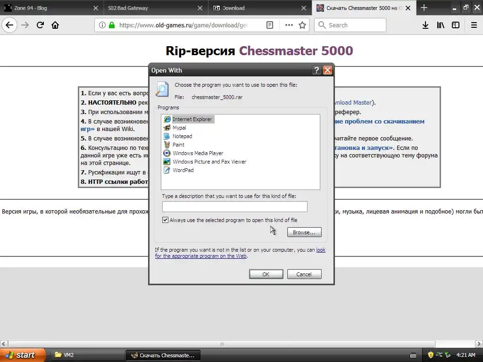
Task: Click the chessmaster_5000.rar file name text
Action: click(217, 97)
